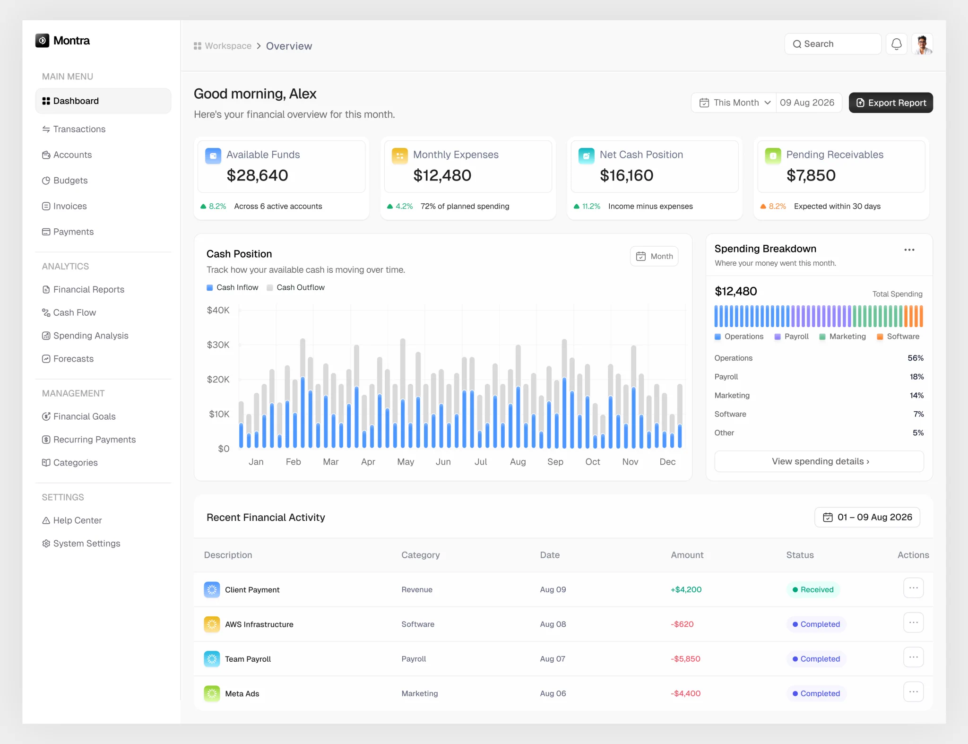Click the Pending Receivables green icon

pos(773,155)
